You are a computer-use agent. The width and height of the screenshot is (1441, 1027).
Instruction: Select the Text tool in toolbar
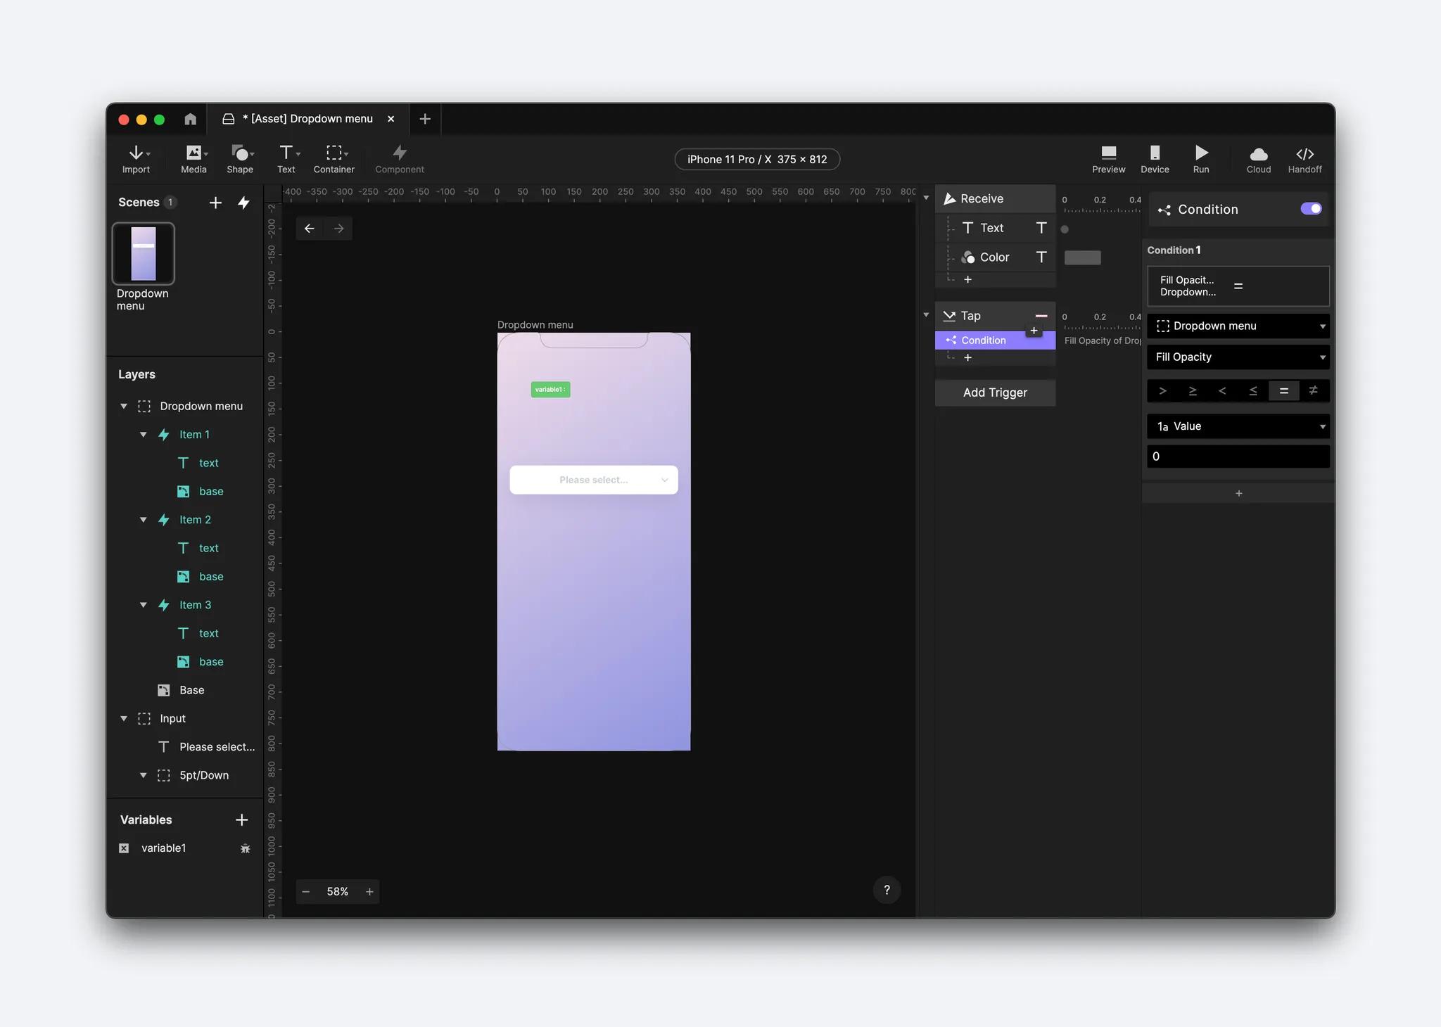tap(286, 159)
